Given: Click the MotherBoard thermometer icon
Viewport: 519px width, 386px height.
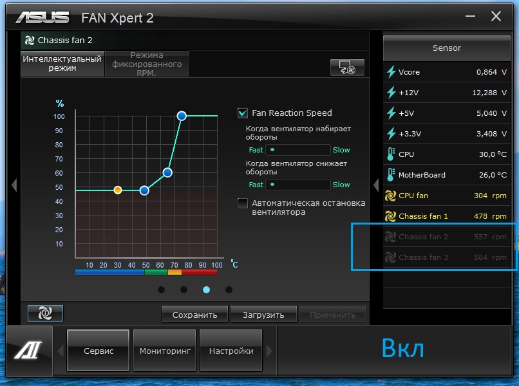Looking at the screenshot, I should click(x=391, y=174).
